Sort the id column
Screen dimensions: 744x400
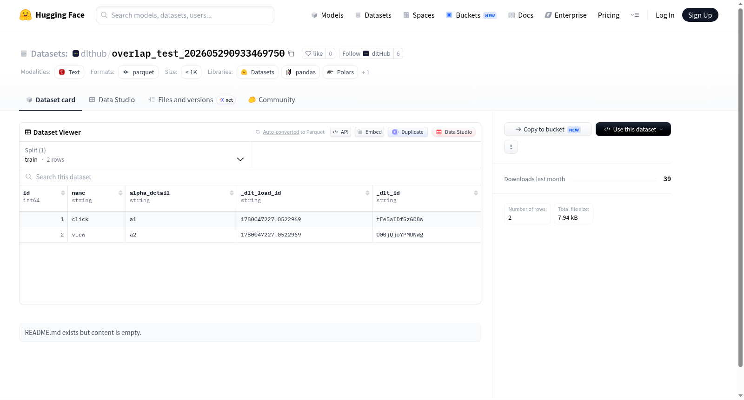click(x=63, y=193)
